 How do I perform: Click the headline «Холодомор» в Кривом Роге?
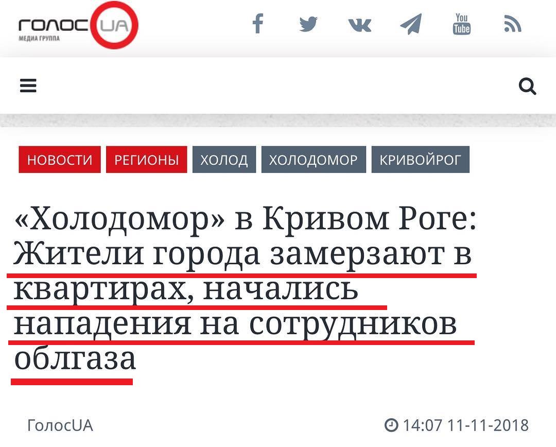point(245,219)
